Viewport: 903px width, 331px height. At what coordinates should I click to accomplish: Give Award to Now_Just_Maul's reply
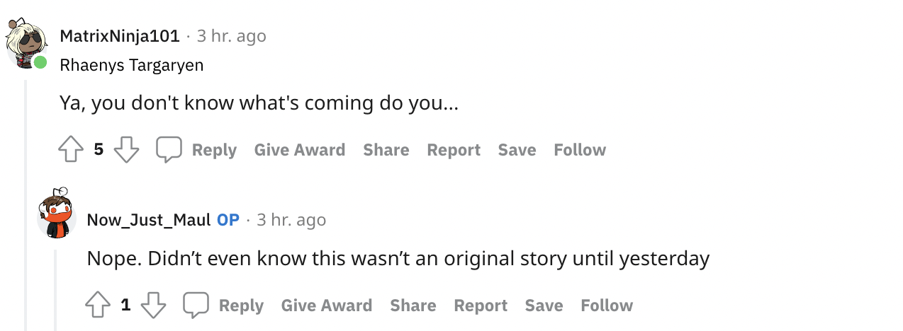(x=327, y=306)
